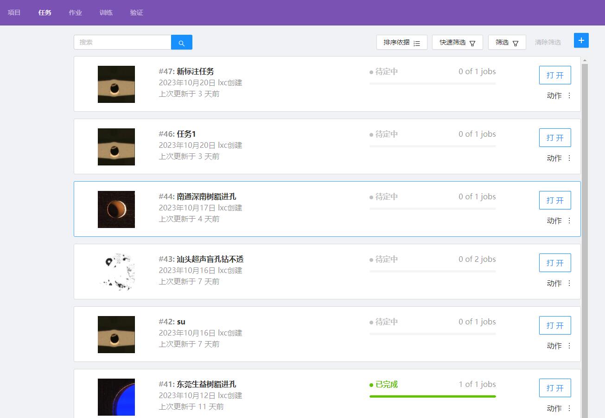Open the 动作 three-dot menu for task #43
The width and height of the screenshot is (605, 418).
click(569, 284)
